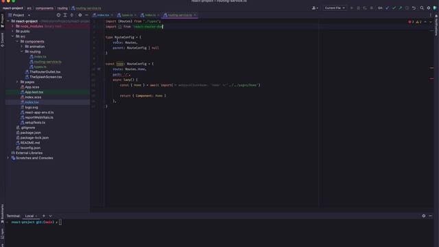439x247 pixels.
Task: Click gutter marker beside route line
Action: click(x=99, y=69)
